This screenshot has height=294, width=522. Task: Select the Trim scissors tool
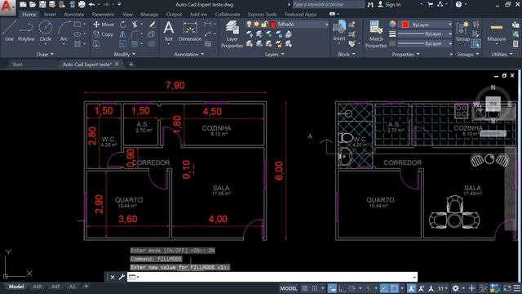click(134, 24)
